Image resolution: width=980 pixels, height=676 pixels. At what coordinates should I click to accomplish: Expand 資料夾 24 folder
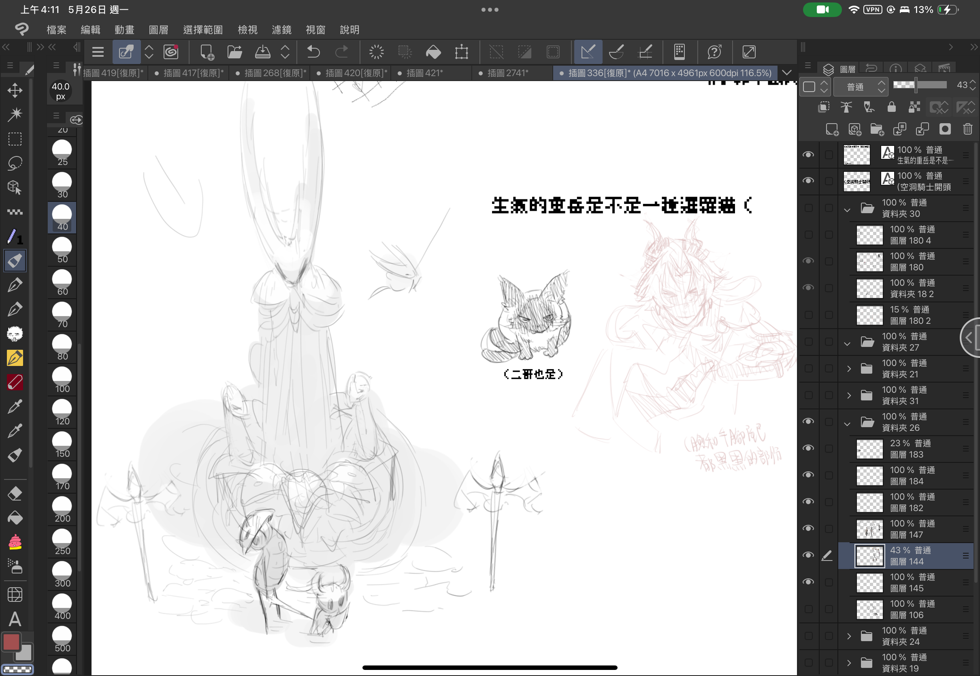(x=849, y=636)
